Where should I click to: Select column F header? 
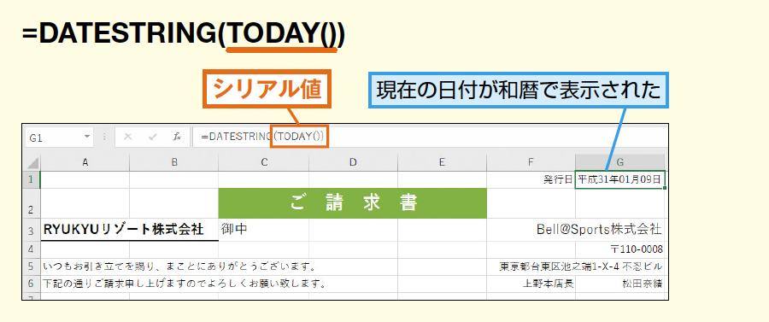pos(531,163)
